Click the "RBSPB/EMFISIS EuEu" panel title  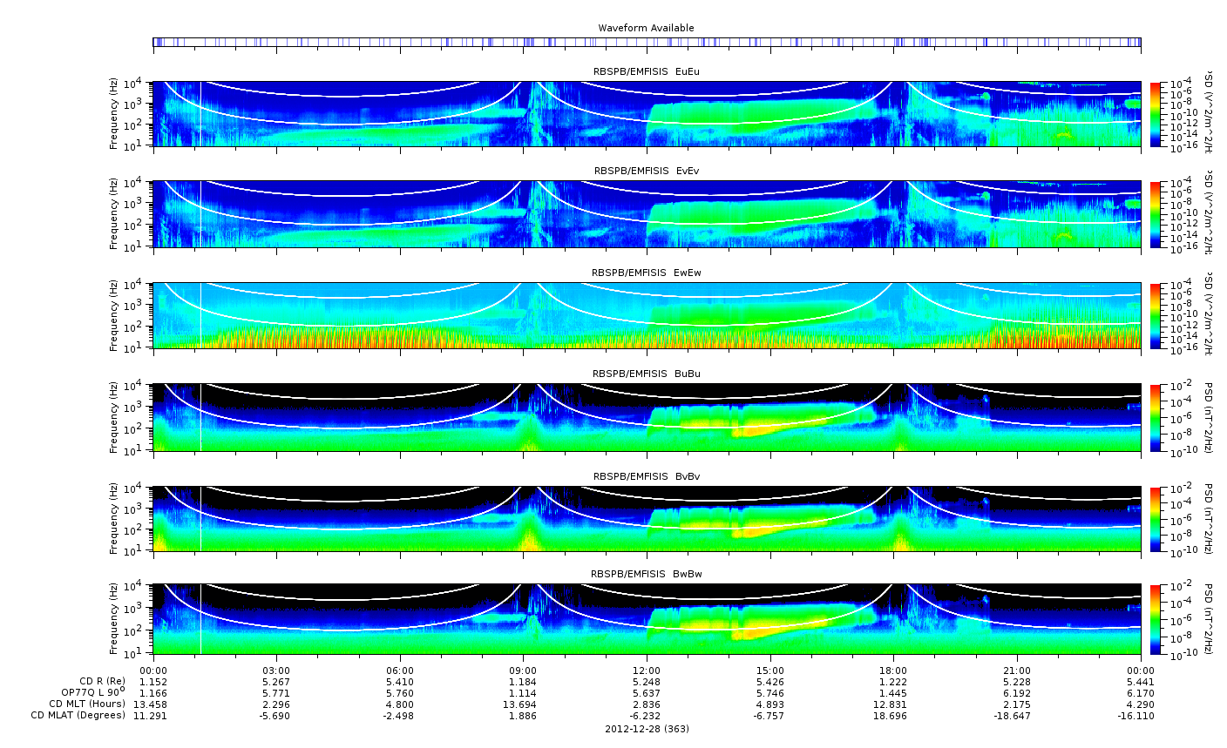[x=647, y=72]
